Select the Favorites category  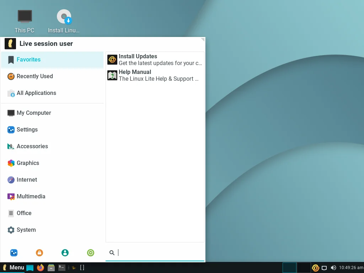click(x=52, y=60)
